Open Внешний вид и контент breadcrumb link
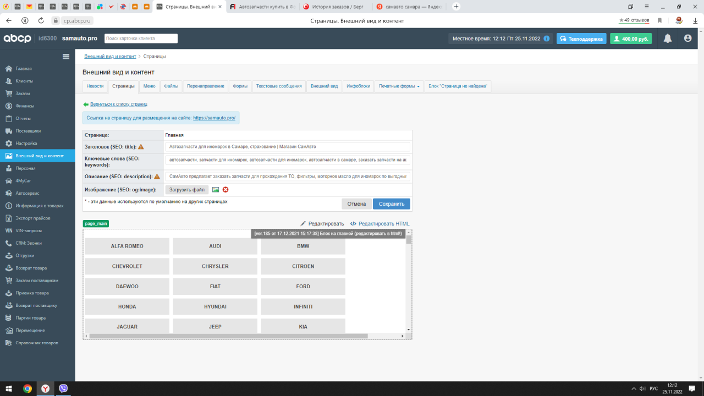The image size is (704, 396). pyautogui.click(x=110, y=56)
